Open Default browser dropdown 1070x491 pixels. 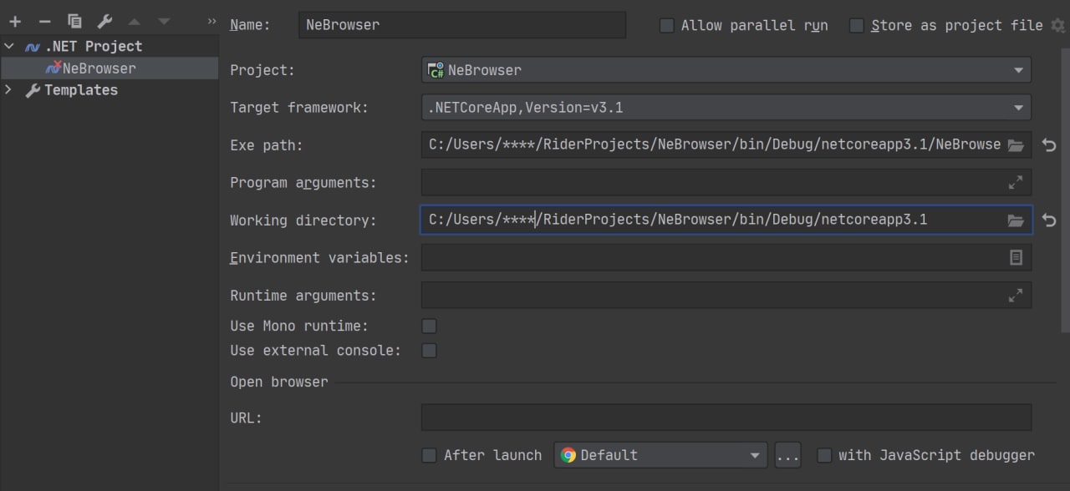(x=660, y=455)
